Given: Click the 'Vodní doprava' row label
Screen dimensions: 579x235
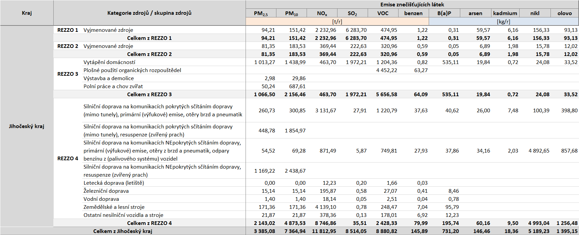Looking at the screenshot, I should pos(101,199).
